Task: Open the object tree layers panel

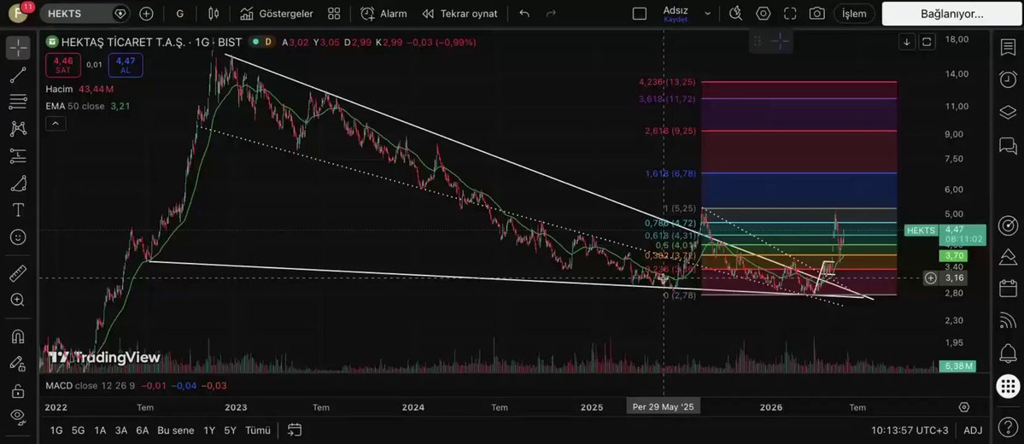Action: coord(1008,113)
